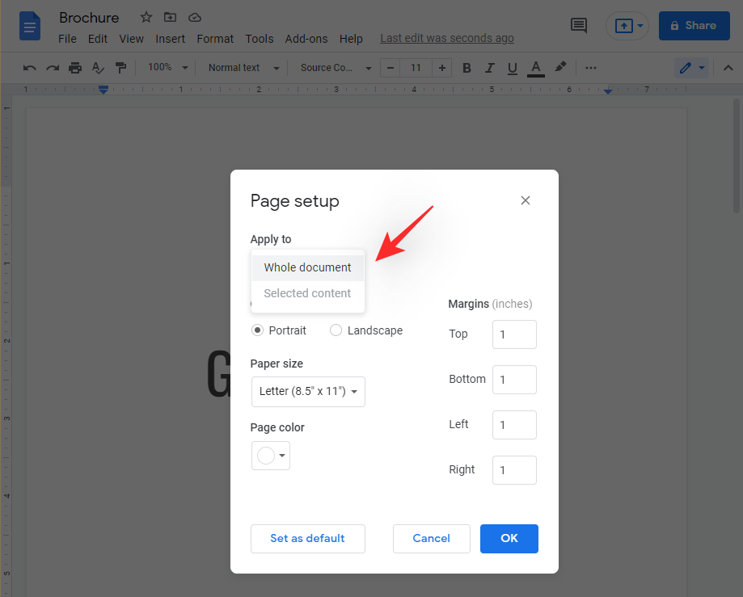Star the Brochure document

pyautogui.click(x=146, y=17)
